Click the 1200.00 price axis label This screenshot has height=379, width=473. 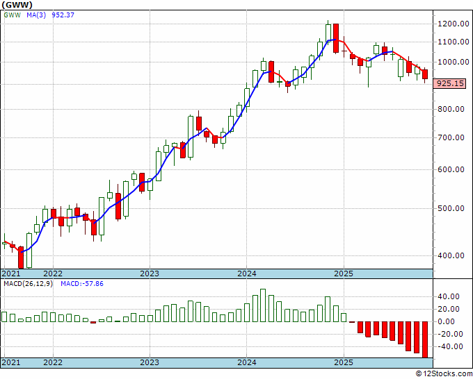coord(454,24)
